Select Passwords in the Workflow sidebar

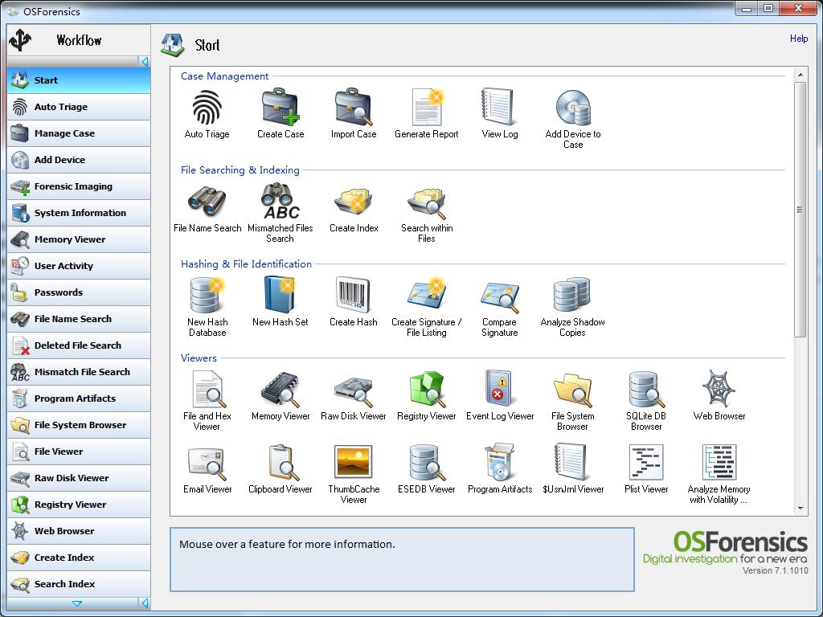pos(78,292)
